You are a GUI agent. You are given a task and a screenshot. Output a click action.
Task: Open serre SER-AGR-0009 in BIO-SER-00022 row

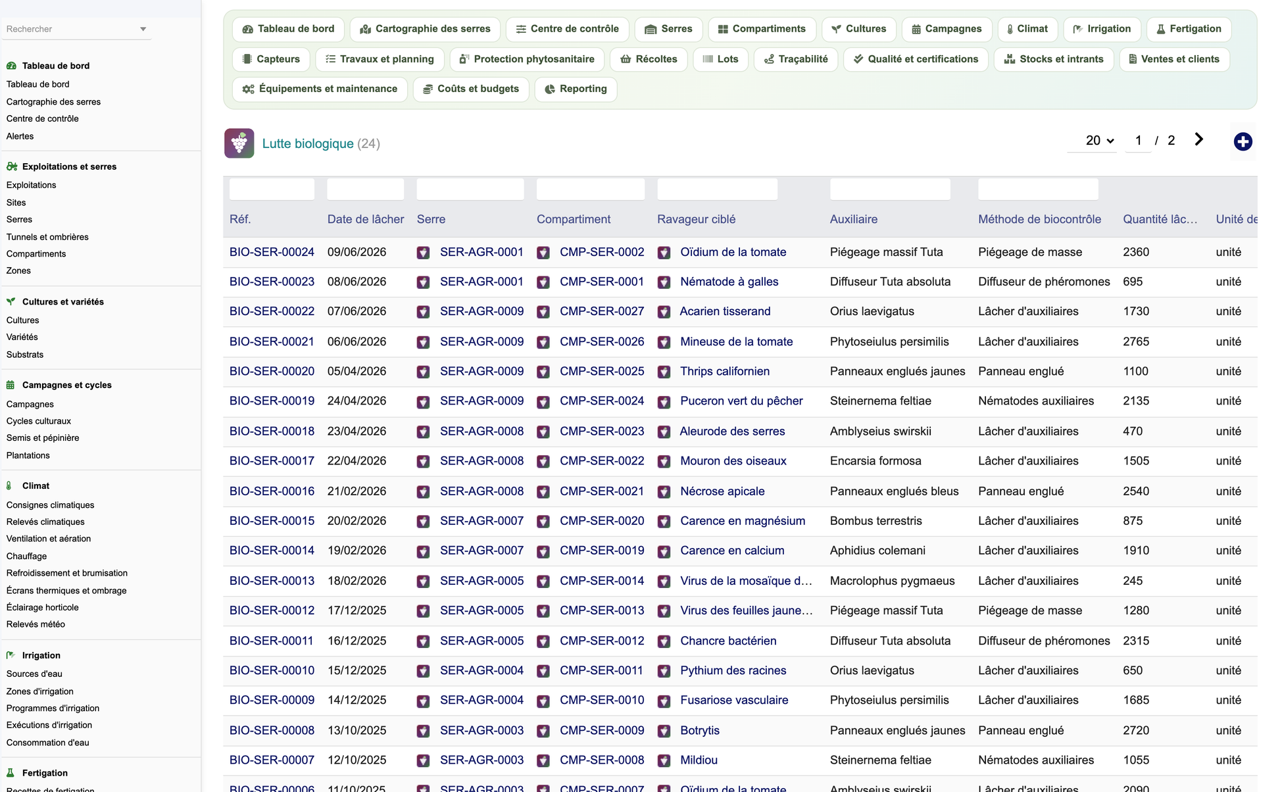coord(481,312)
